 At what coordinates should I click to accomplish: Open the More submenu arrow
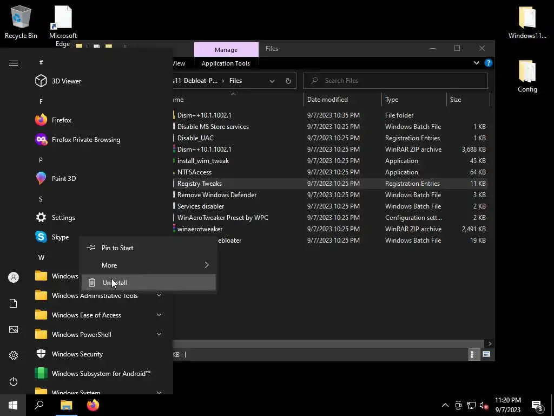tap(206, 265)
